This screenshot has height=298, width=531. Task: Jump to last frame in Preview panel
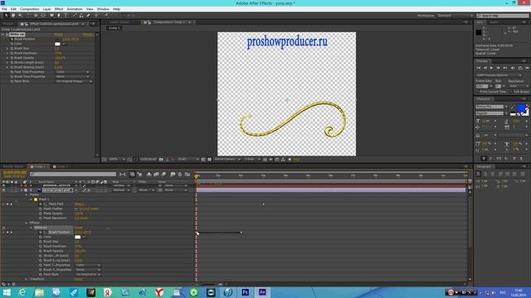pos(505,68)
